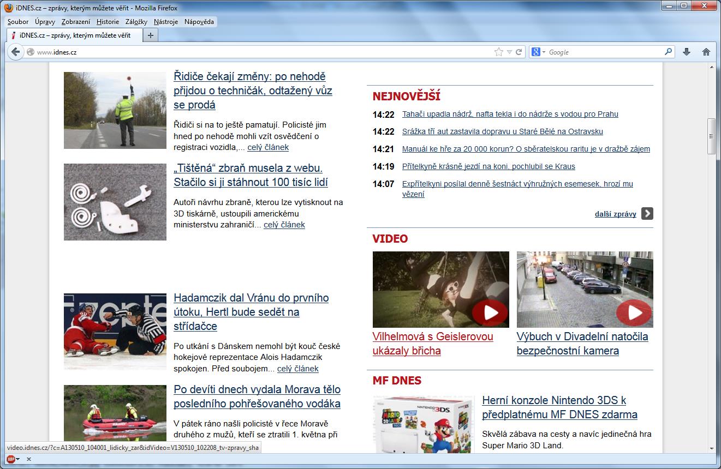Close the add-on bar with the x
This screenshot has height=469, width=721.
click(x=29, y=459)
